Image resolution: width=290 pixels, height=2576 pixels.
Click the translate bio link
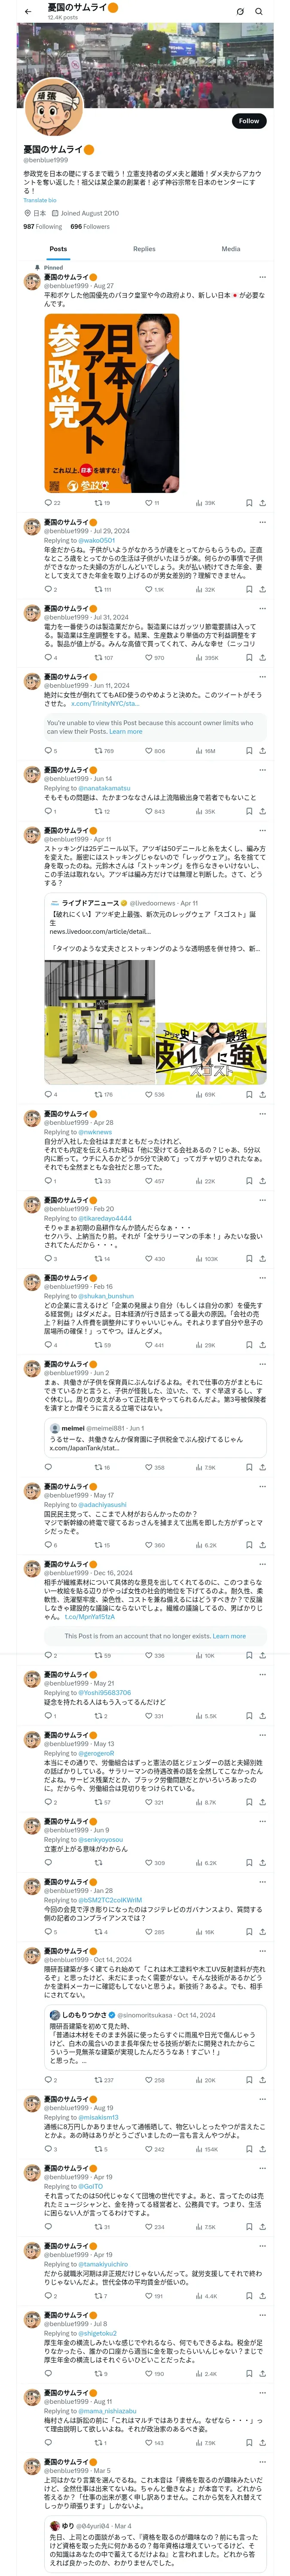tap(40, 200)
